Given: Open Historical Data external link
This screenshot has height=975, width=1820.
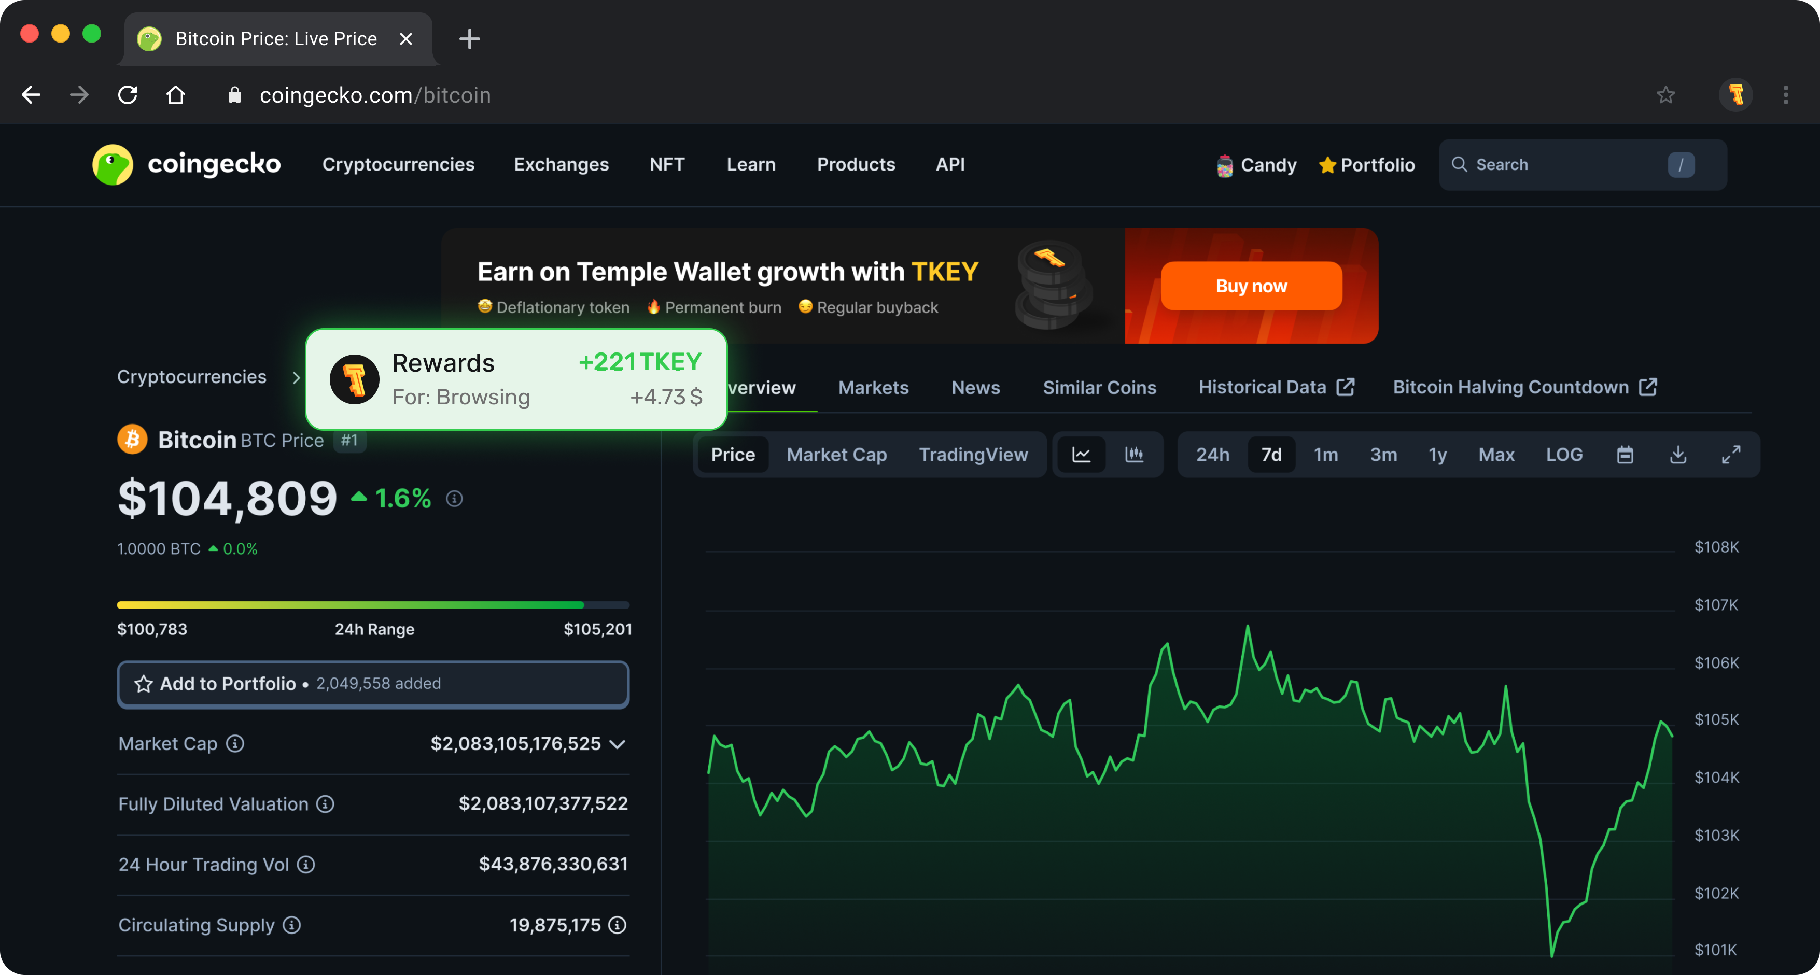Looking at the screenshot, I should click(x=1276, y=387).
